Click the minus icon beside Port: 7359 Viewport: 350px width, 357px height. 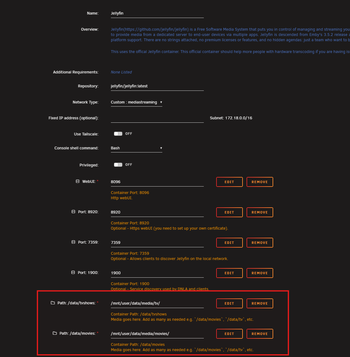73,242
